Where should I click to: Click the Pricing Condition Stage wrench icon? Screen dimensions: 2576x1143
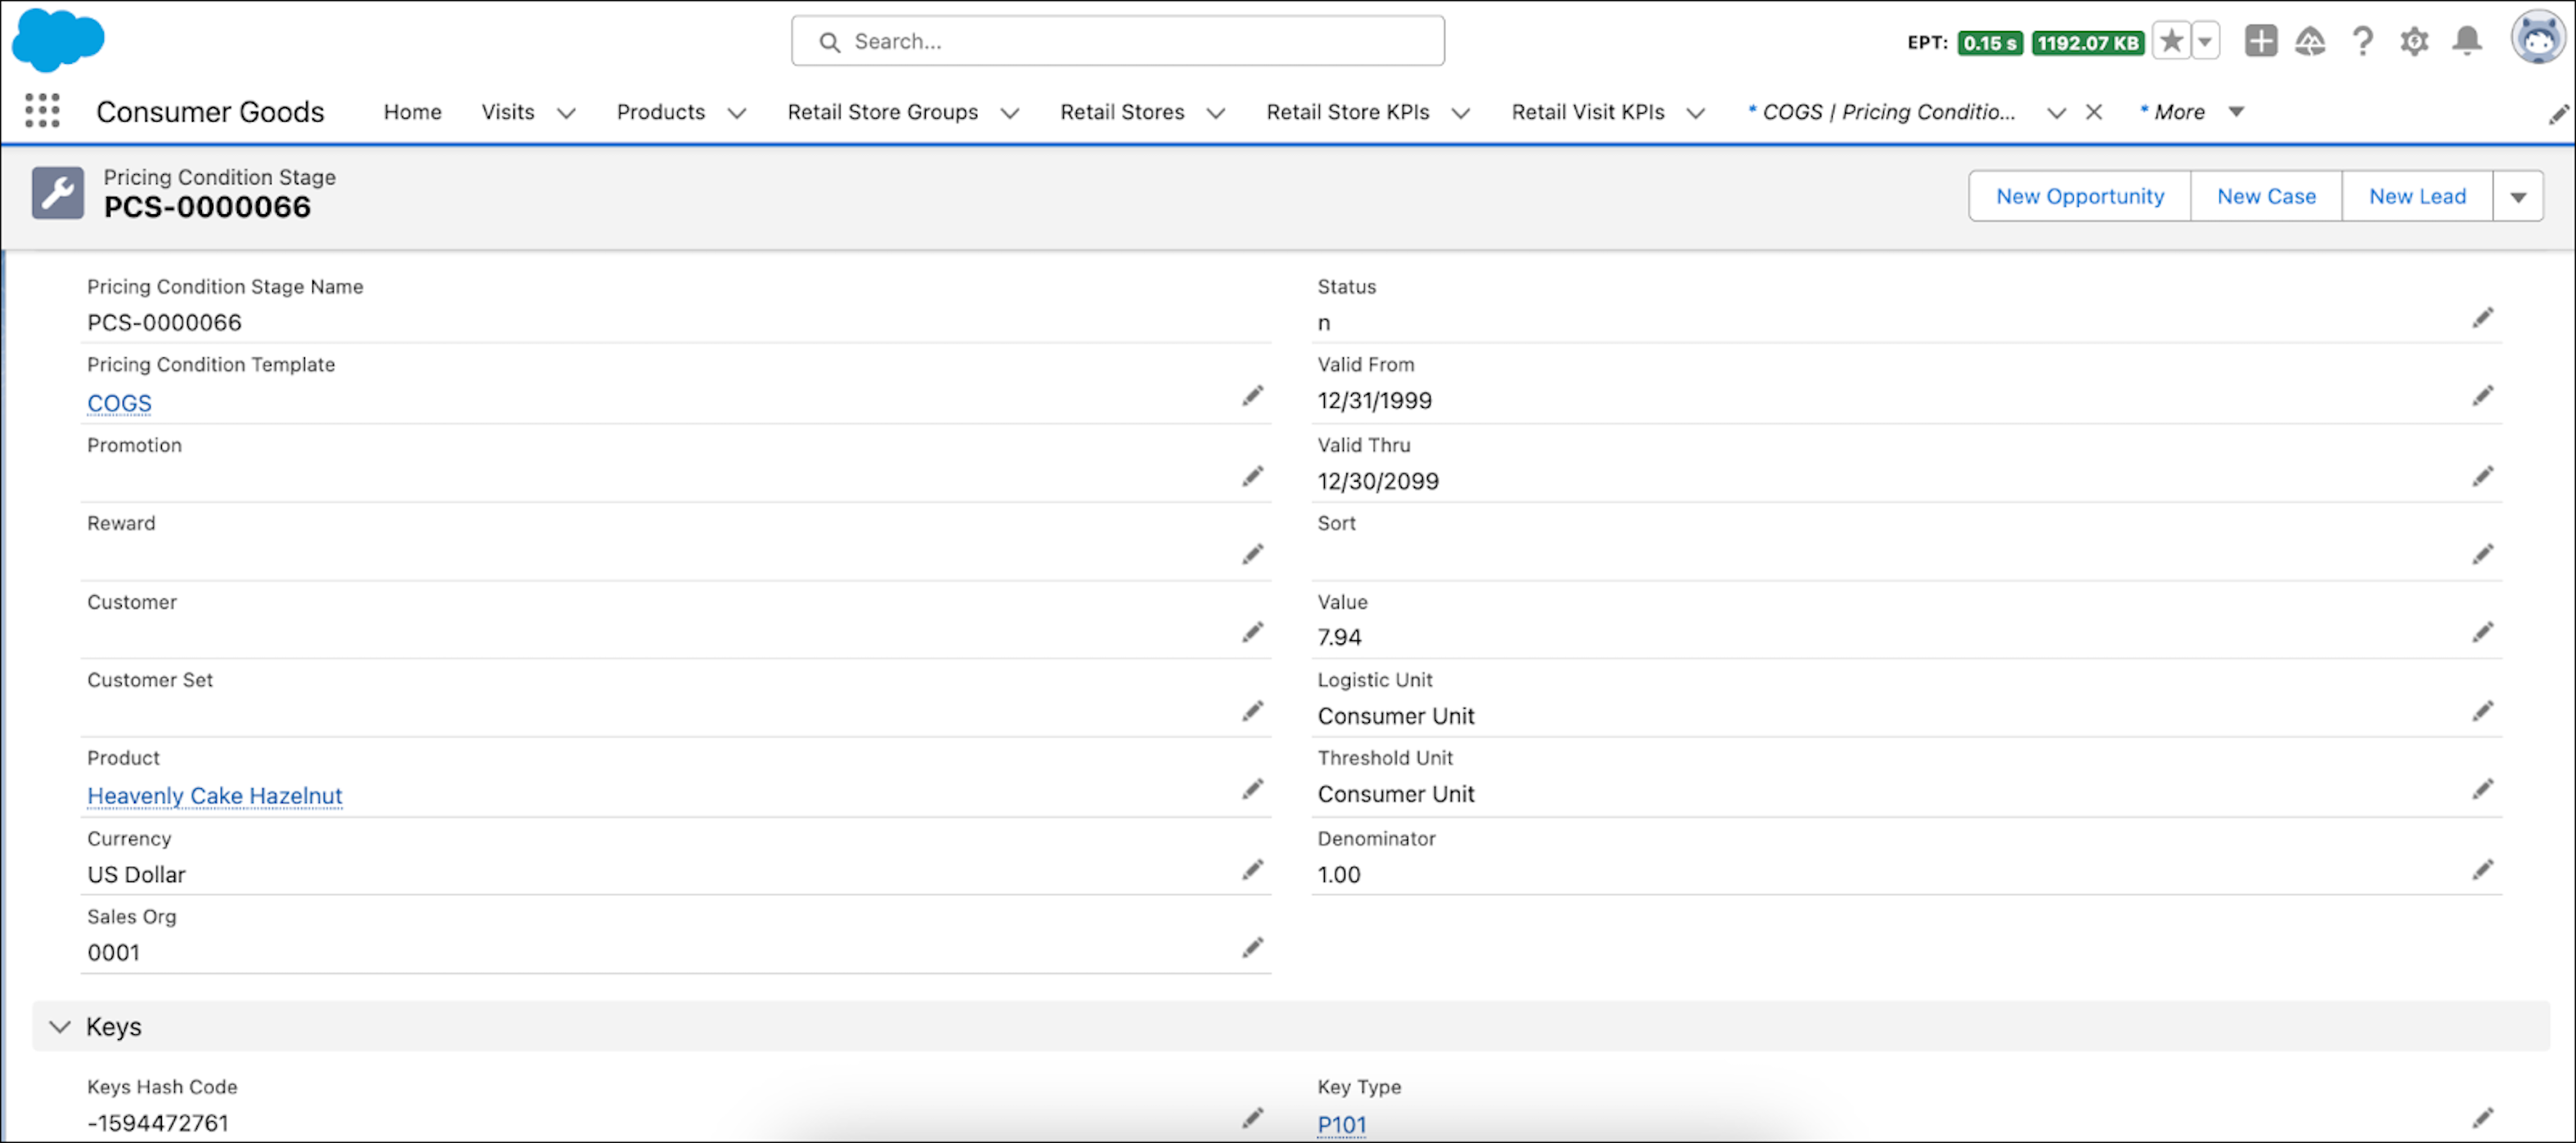click(58, 193)
